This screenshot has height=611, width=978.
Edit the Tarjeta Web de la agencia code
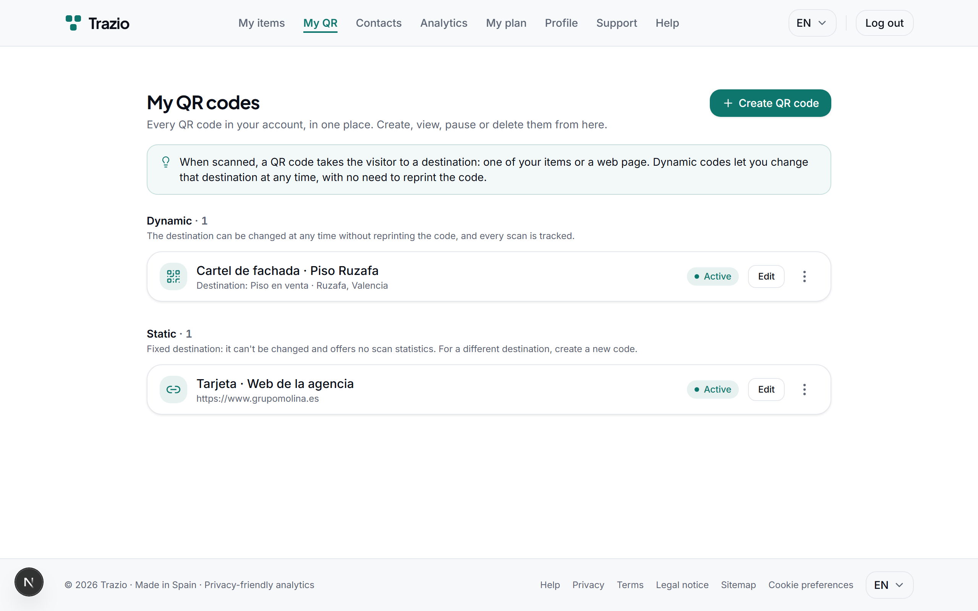766,390
